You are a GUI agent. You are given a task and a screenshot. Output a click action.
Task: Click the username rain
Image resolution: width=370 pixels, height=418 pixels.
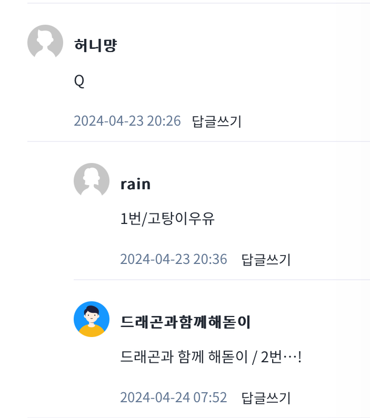[135, 184]
